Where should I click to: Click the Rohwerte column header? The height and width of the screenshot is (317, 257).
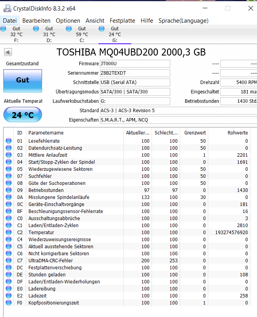(x=229, y=133)
